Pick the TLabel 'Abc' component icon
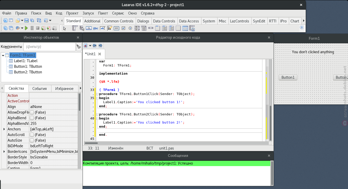 coord(96,28)
